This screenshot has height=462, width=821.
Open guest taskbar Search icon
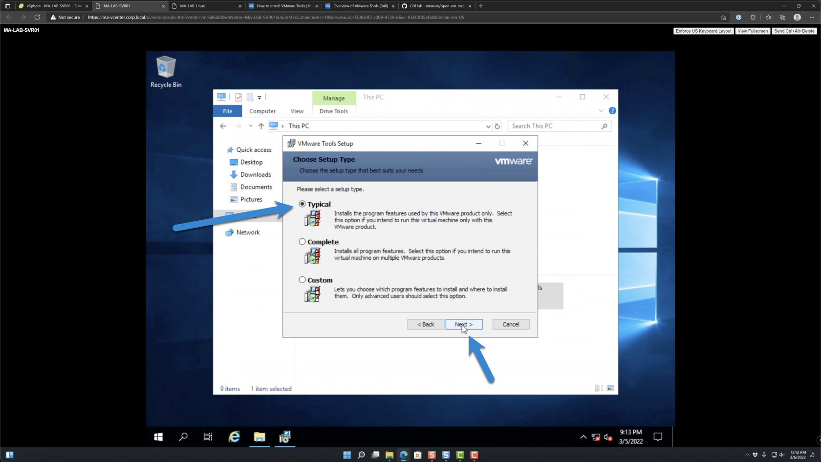point(183,437)
